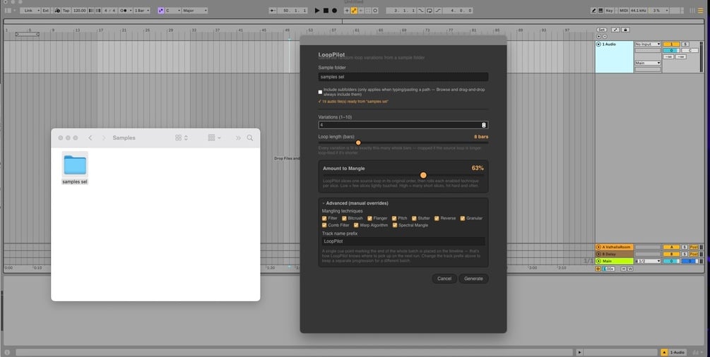Collapse Advanced manual overrides section

355,203
